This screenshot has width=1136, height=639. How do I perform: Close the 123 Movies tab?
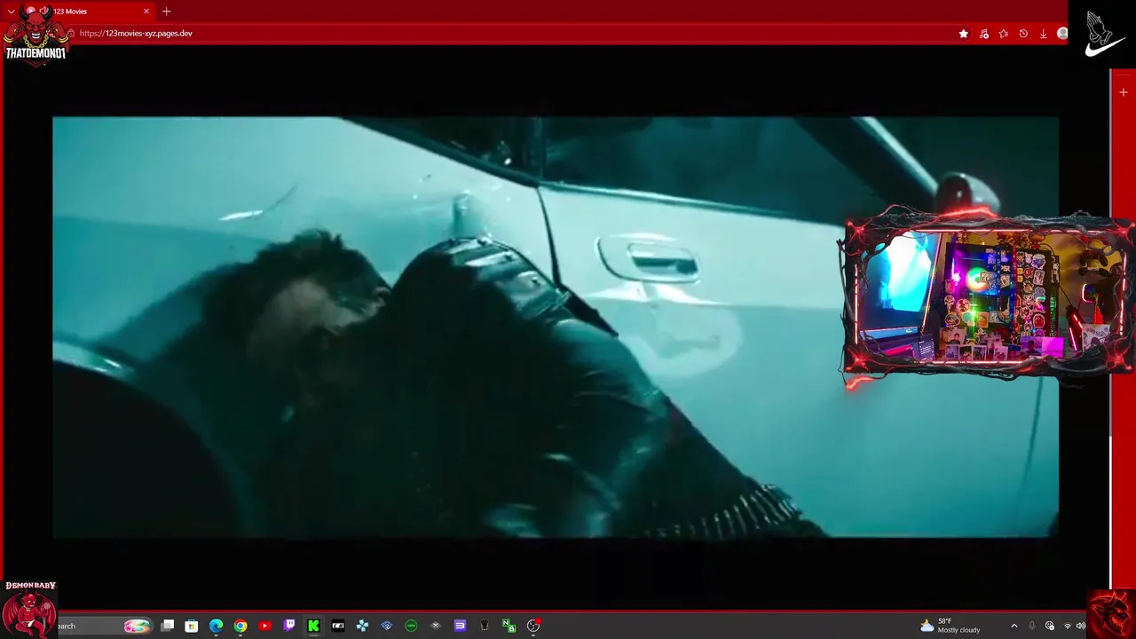(x=146, y=12)
